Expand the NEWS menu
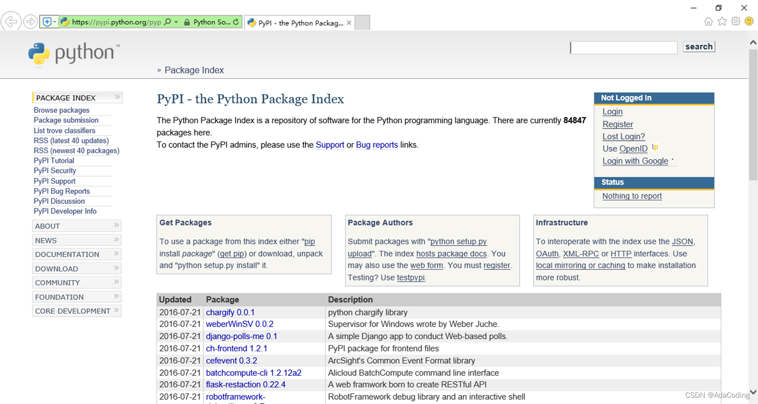Screen dimensions: 758x404 [x=77, y=240]
